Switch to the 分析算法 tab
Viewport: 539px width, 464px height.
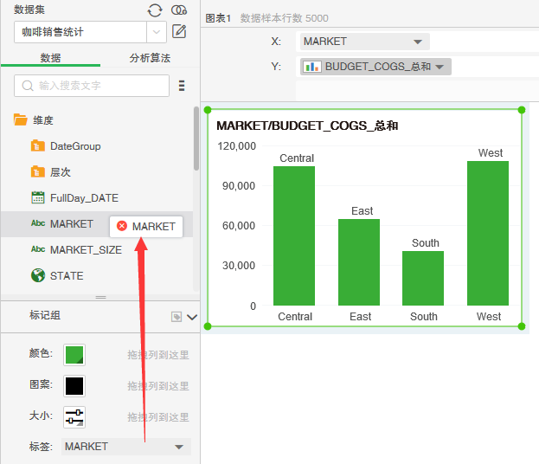click(x=150, y=58)
